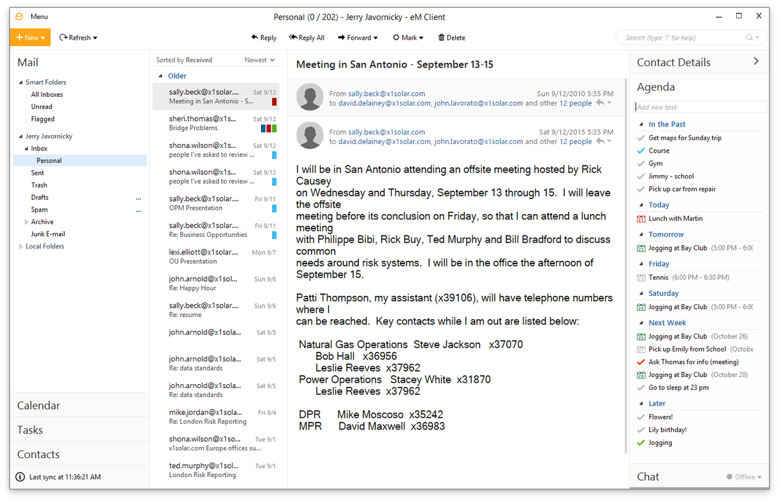
Task: Click the info icon next to Last sync
Action: pyautogui.click(x=20, y=477)
